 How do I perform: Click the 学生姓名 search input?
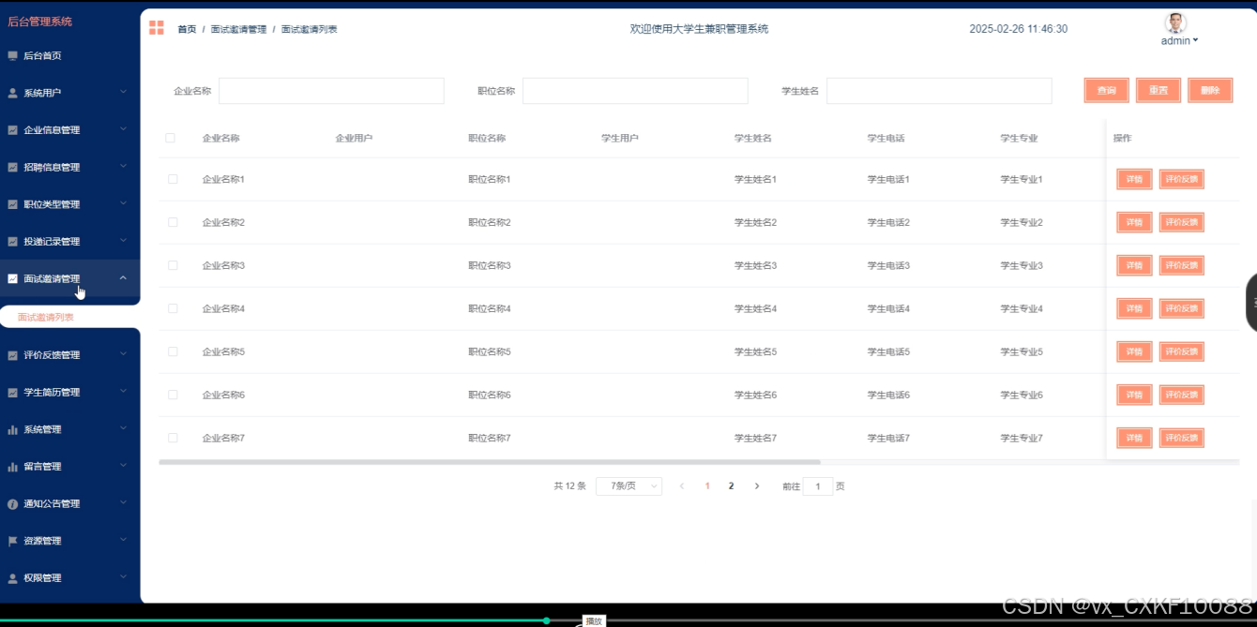939,91
